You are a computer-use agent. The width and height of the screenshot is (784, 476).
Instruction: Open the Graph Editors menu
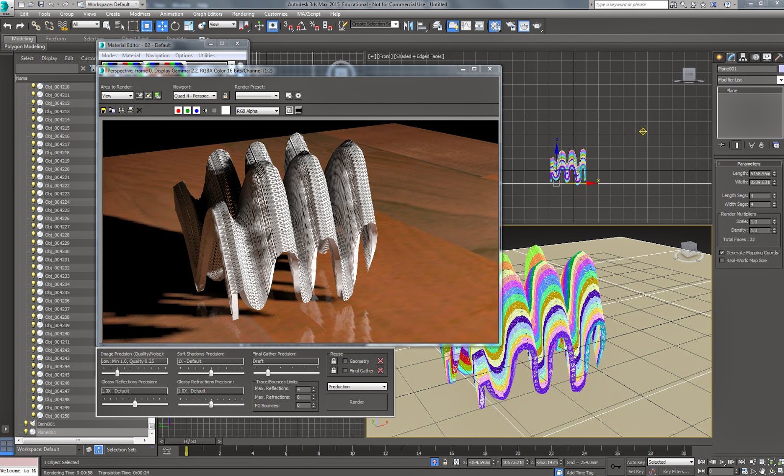point(207,14)
